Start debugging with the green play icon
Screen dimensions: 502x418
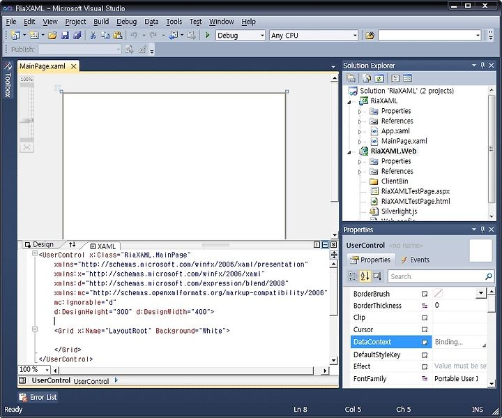click(x=208, y=36)
